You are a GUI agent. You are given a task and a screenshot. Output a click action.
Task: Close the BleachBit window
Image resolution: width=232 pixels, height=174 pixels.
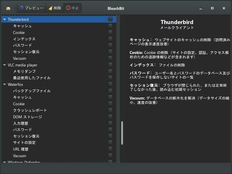click(x=224, y=8)
